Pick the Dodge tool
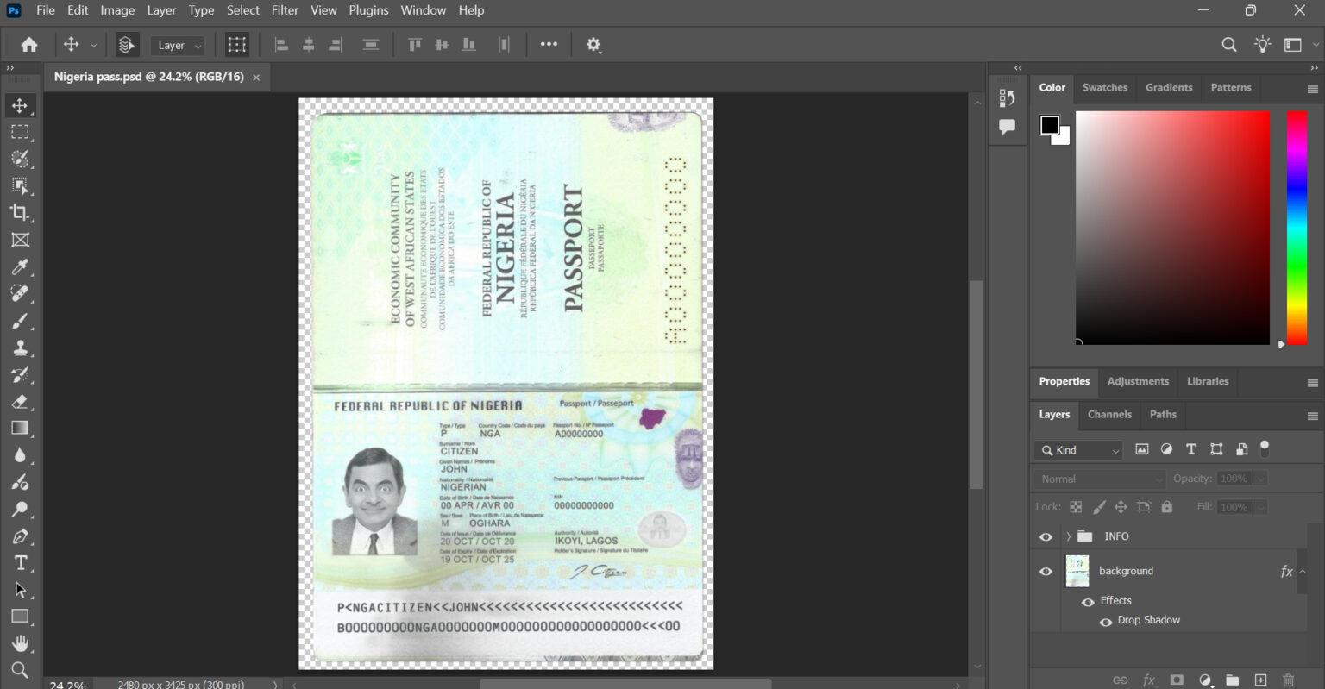The width and height of the screenshot is (1325, 689). pos(20,509)
